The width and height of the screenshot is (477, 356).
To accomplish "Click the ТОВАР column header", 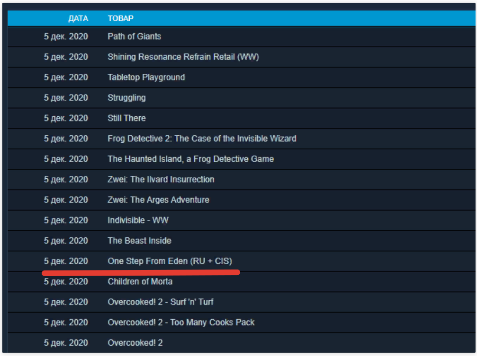I will [x=120, y=18].
